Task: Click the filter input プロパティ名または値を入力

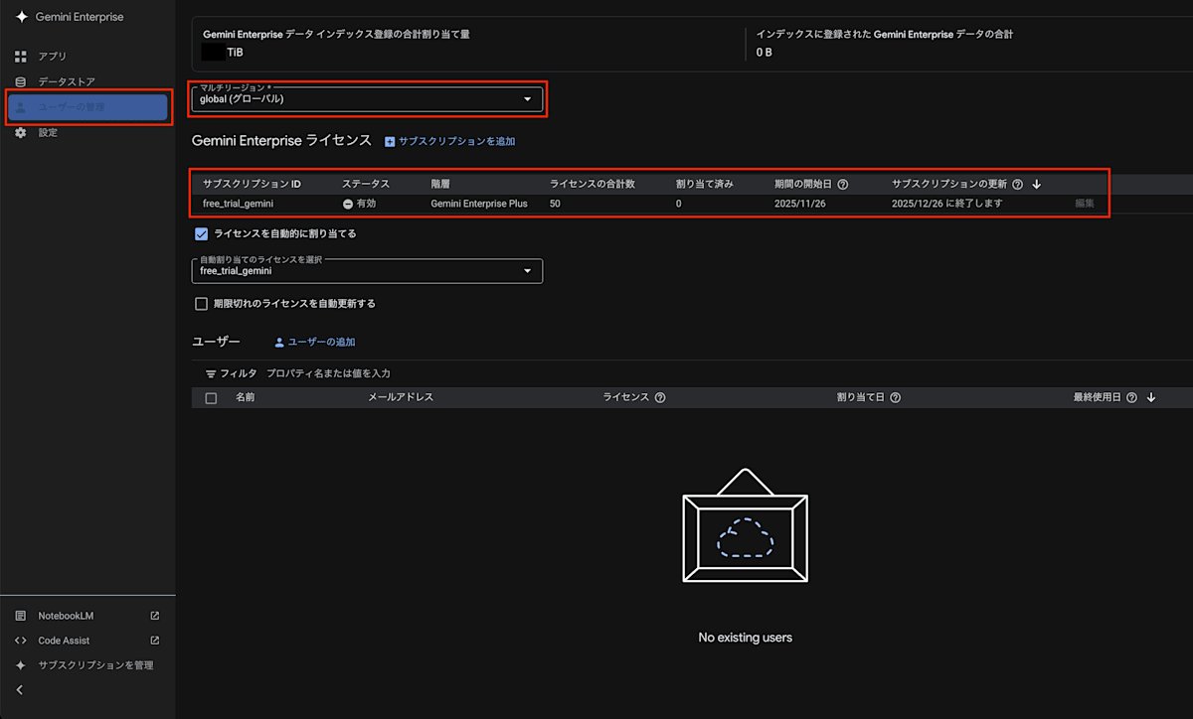Action: point(329,374)
